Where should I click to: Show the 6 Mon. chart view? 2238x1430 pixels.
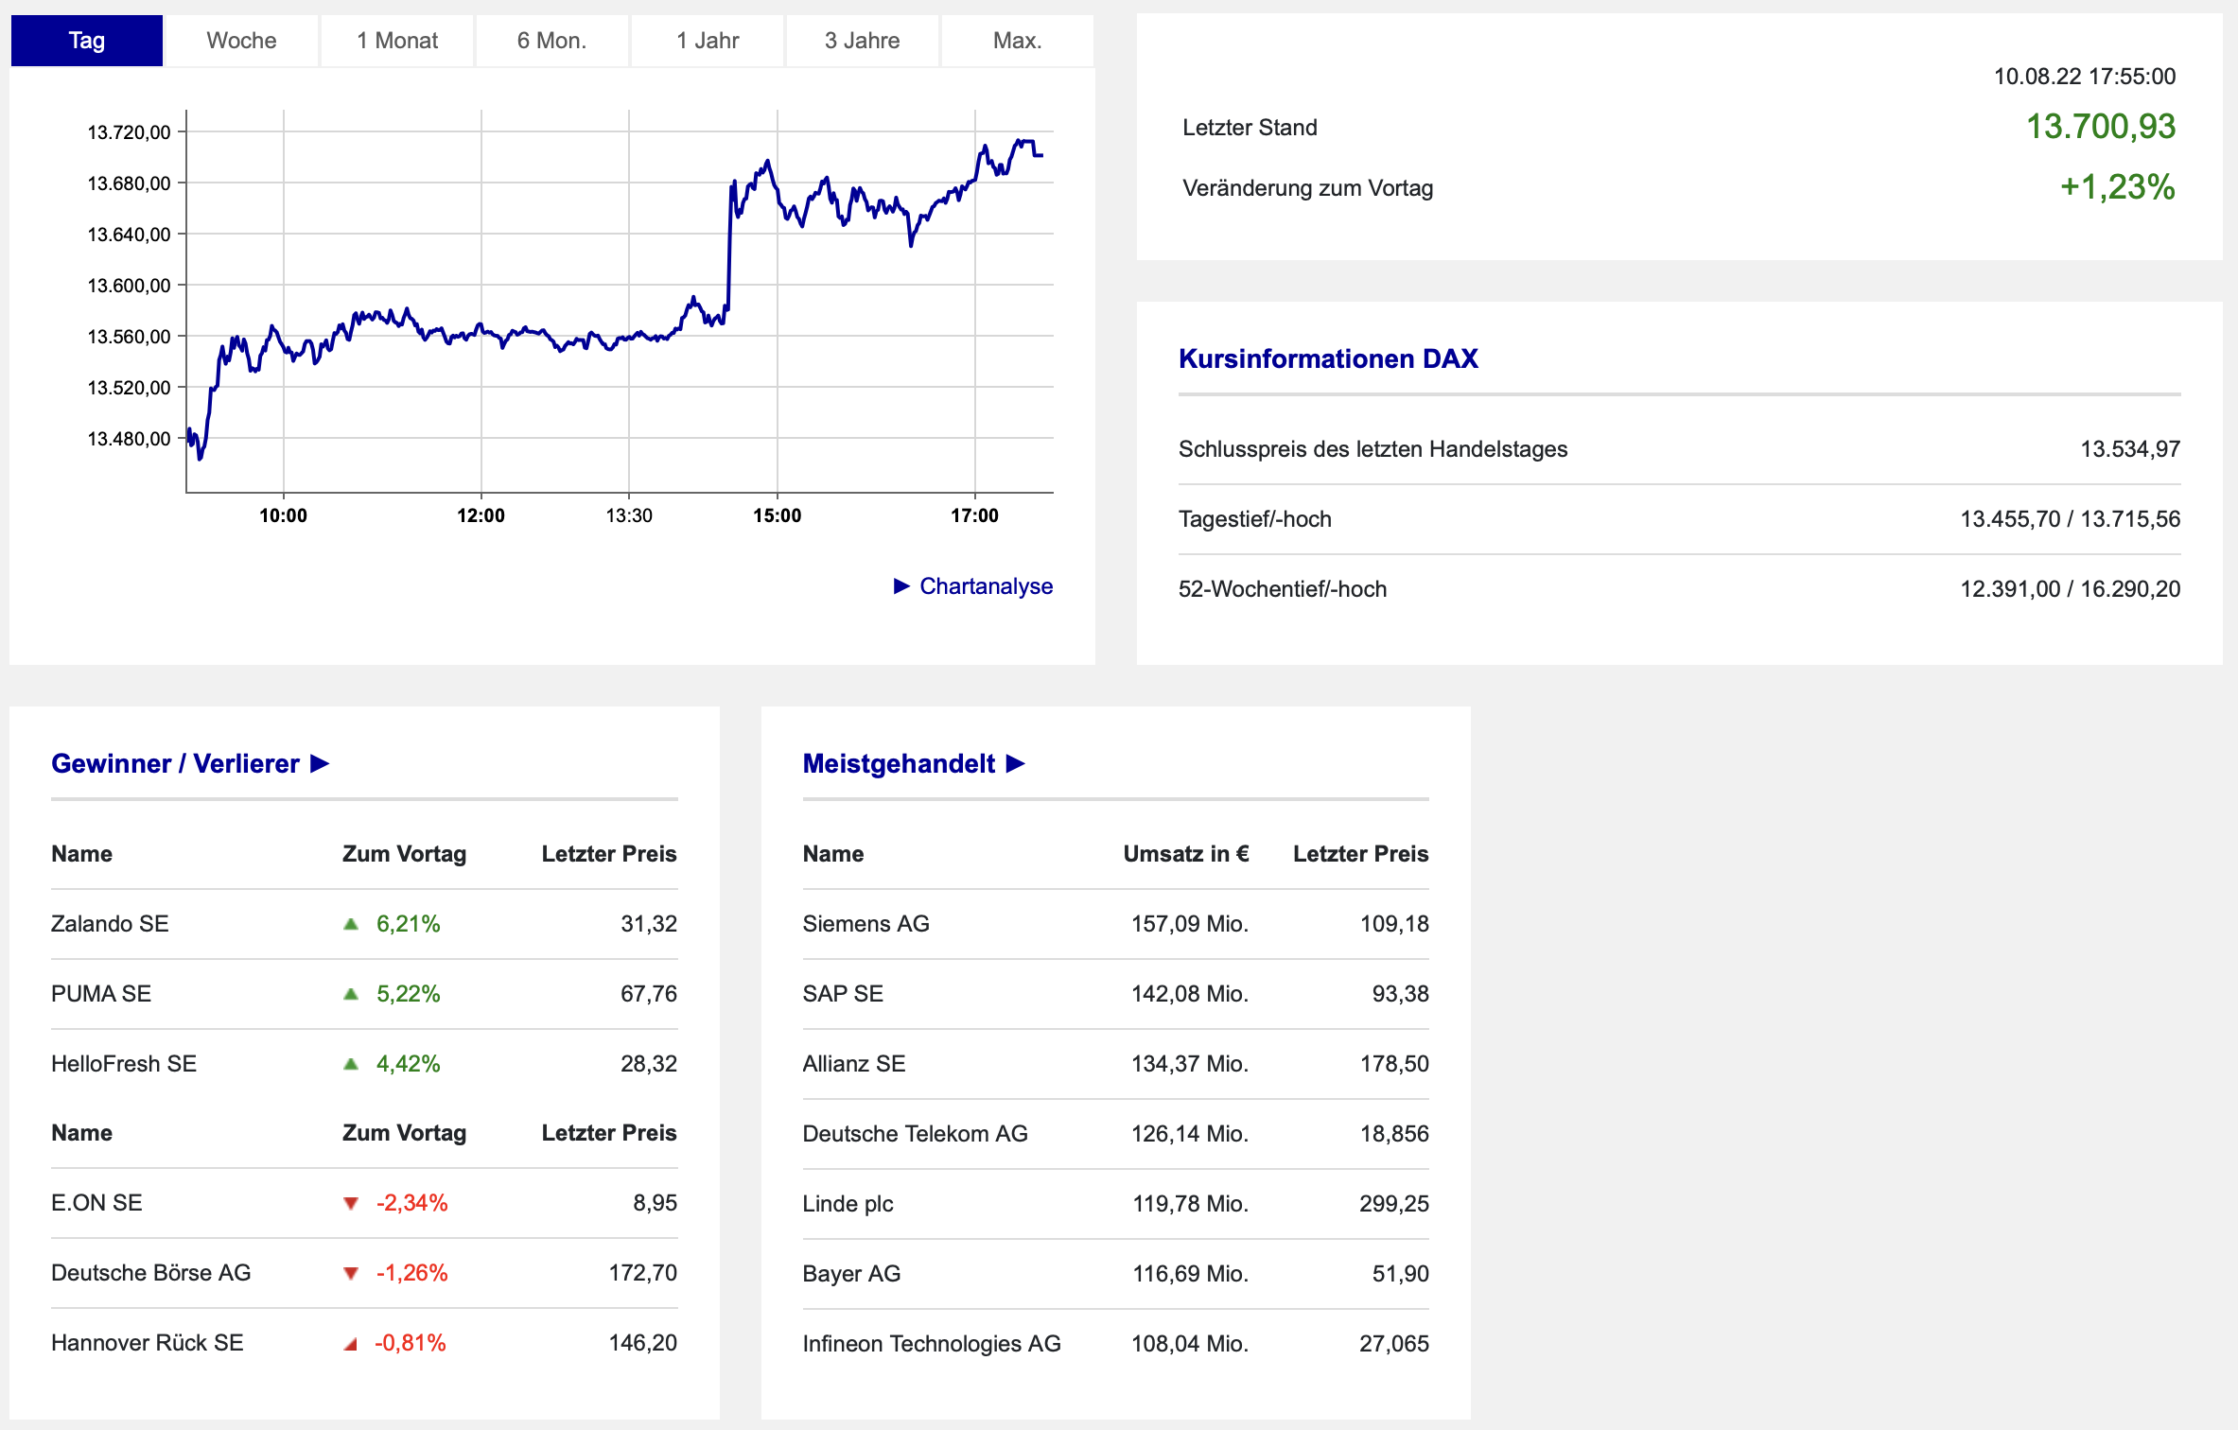click(x=551, y=41)
